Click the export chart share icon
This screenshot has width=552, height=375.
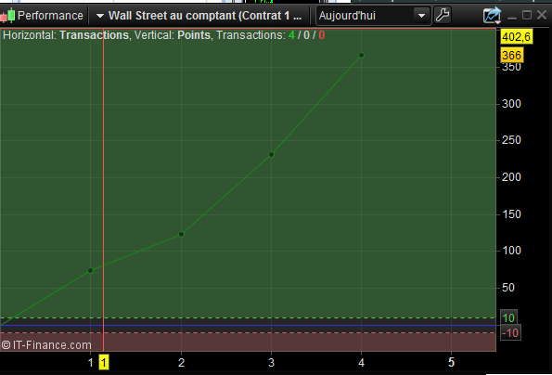click(x=492, y=16)
